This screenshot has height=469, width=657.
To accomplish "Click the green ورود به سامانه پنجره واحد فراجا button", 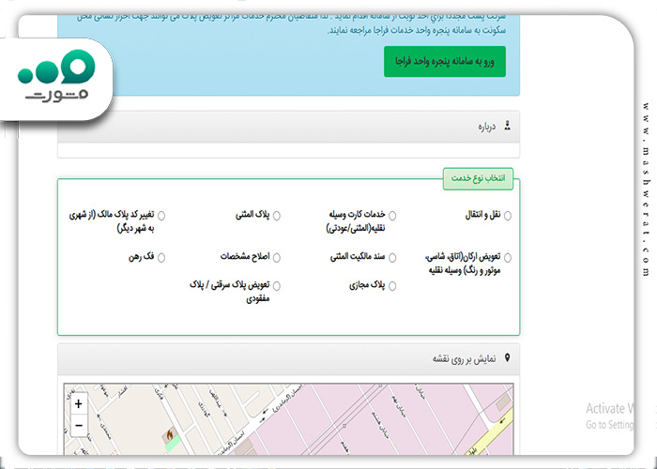I will point(445,62).
